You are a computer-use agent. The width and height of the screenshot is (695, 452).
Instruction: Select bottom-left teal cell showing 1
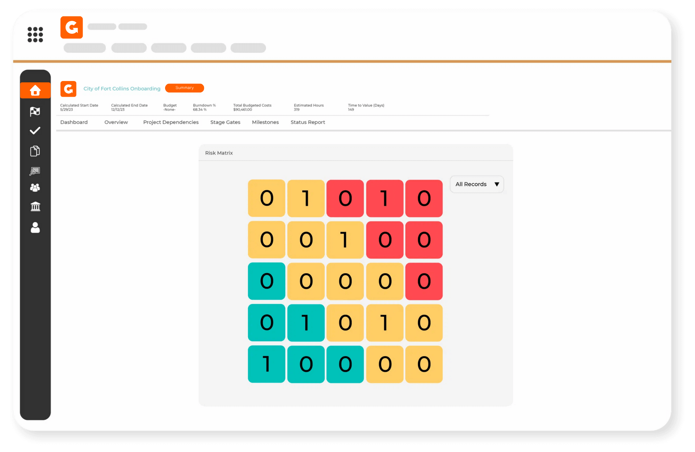pos(267,364)
